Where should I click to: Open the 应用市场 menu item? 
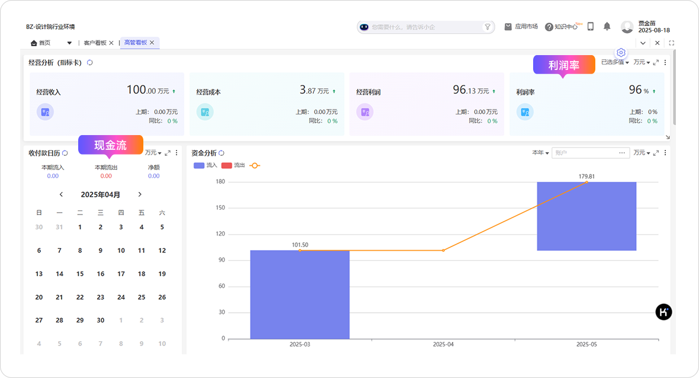click(521, 27)
